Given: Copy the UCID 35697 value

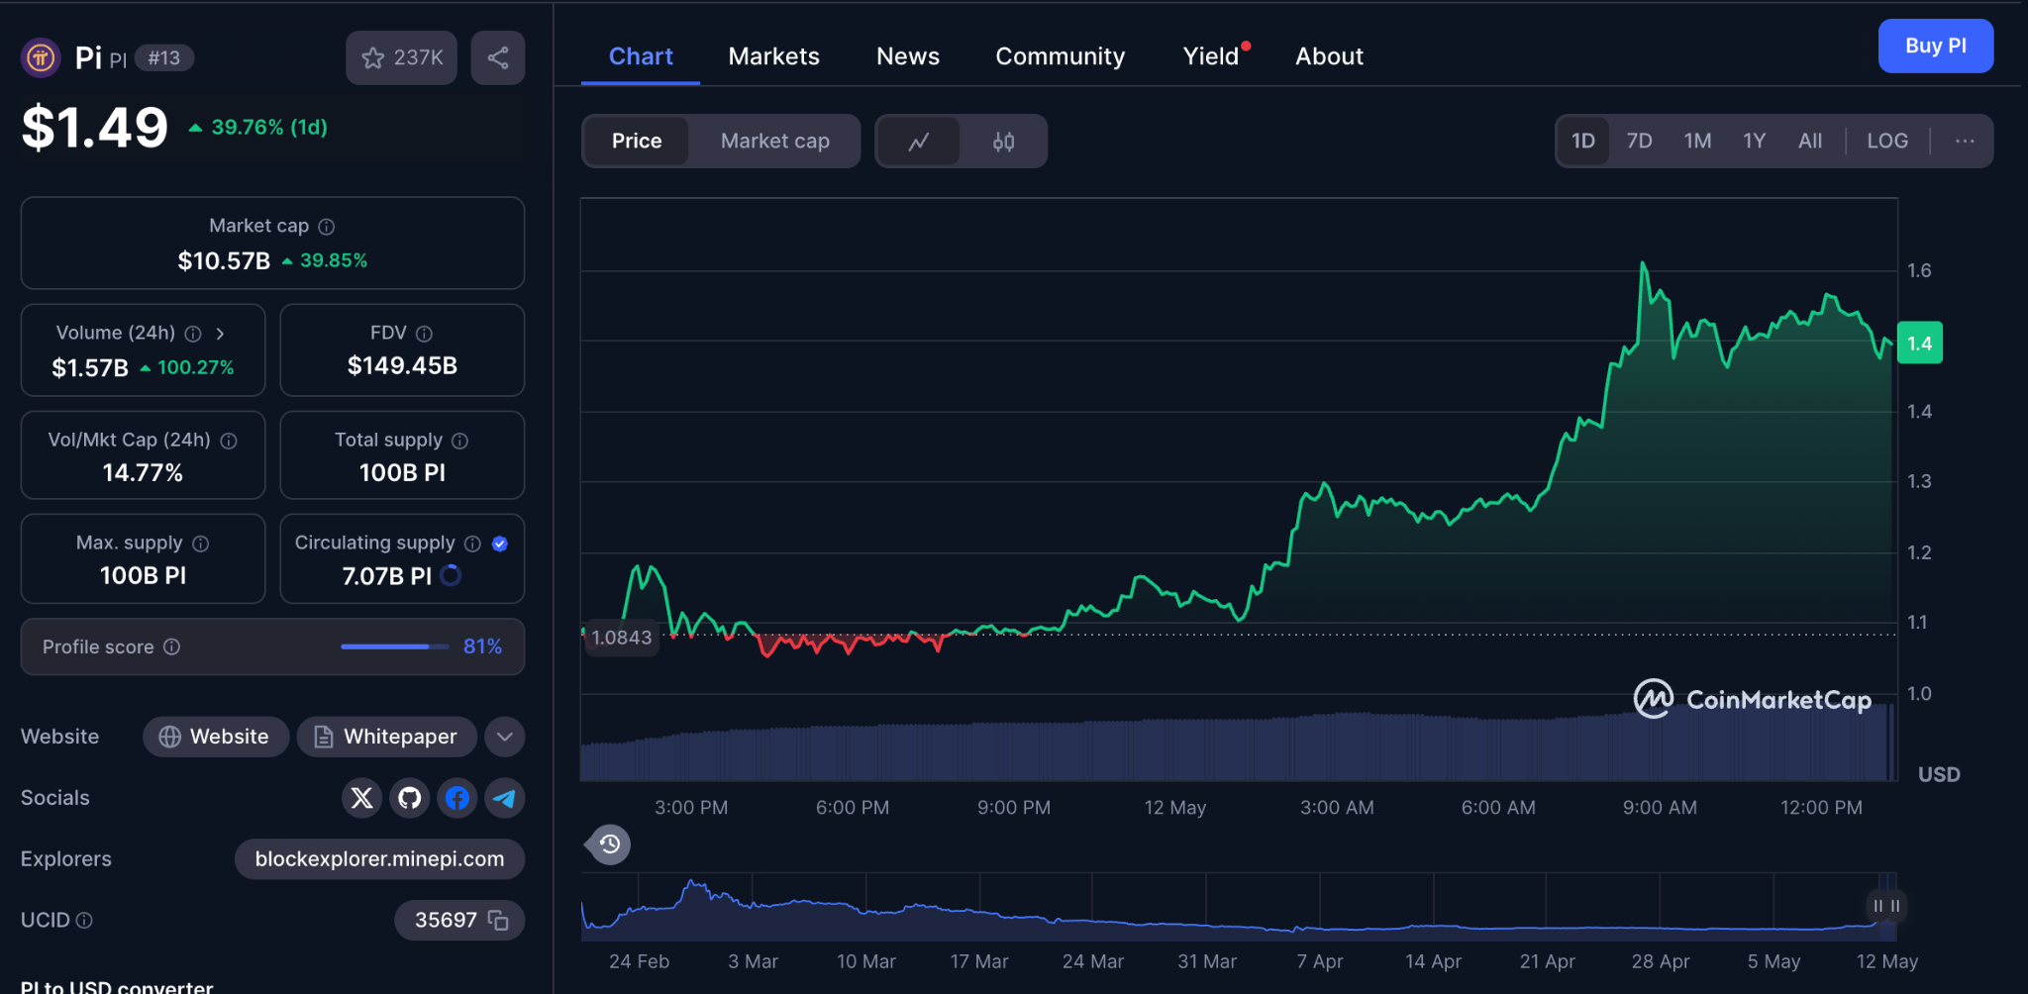Looking at the screenshot, I should coord(498,921).
